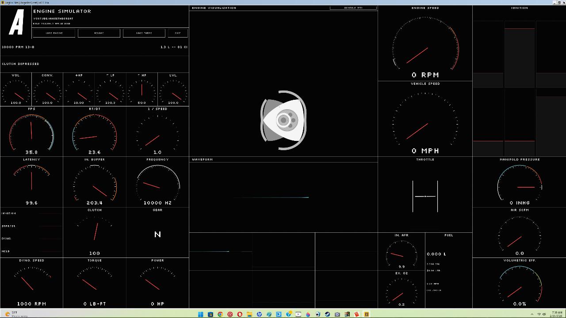Open the Load Theme option
The width and height of the screenshot is (566, 318).
(144, 33)
